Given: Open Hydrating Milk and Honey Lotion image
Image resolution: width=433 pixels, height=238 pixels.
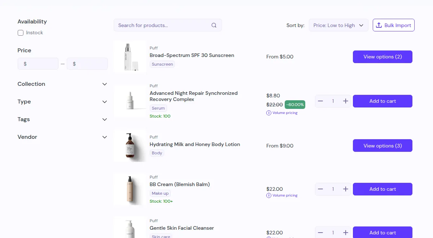Looking at the screenshot, I should point(130,145).
